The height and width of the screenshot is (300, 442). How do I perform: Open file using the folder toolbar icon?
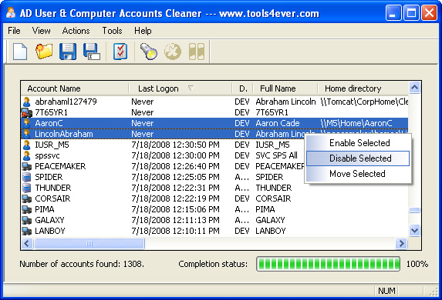coord(44,52)
